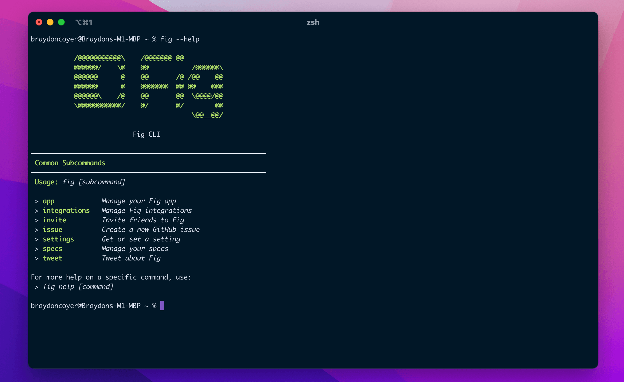
Task: Minimize the terminal with yellow button
Action: 50,22
